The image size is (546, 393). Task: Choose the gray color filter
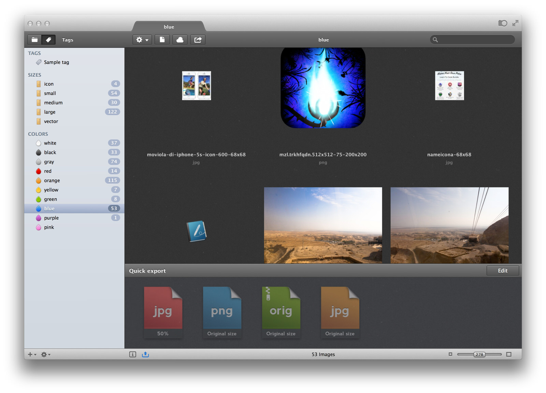74,162
